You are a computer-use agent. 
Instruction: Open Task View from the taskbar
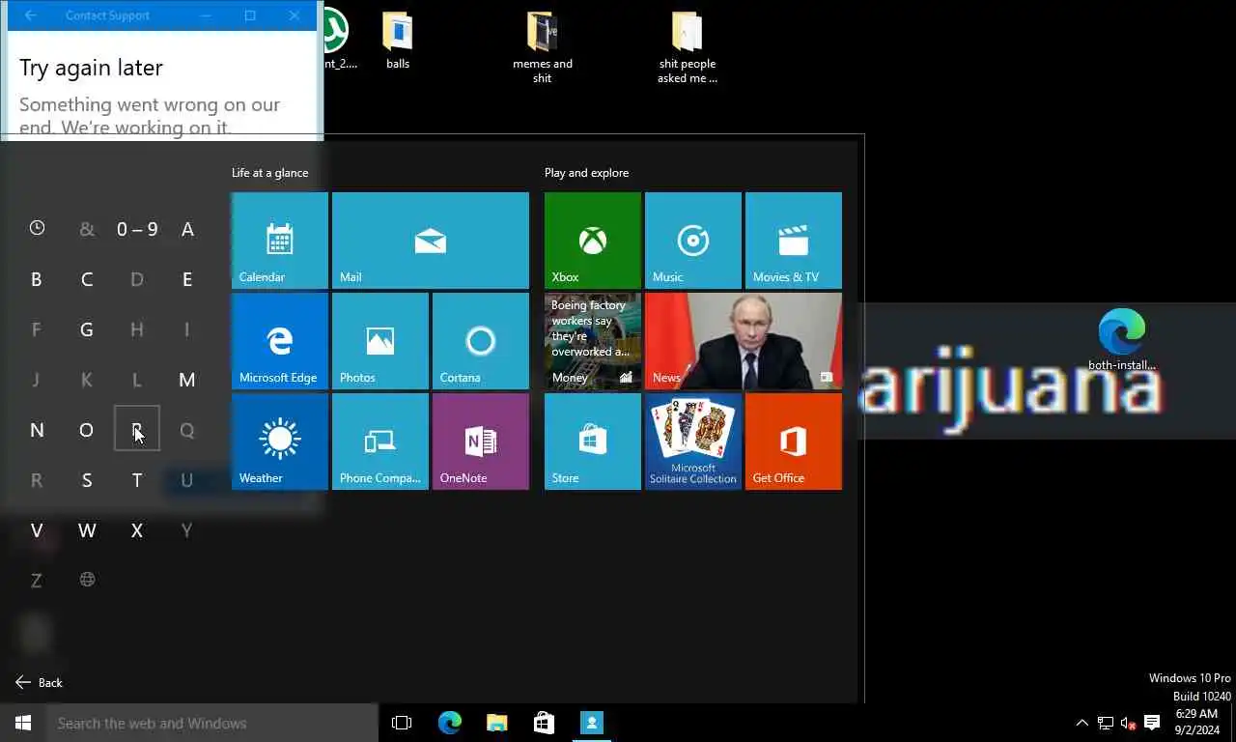click(x=402, y=723)
